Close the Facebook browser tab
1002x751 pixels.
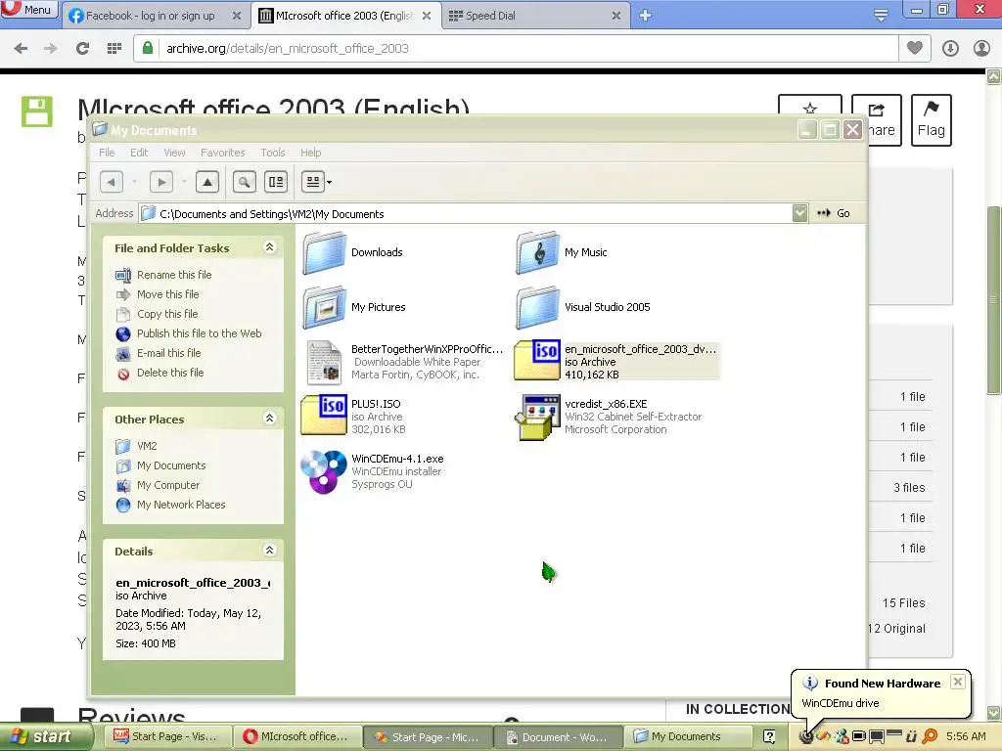[x=237, y=16]
